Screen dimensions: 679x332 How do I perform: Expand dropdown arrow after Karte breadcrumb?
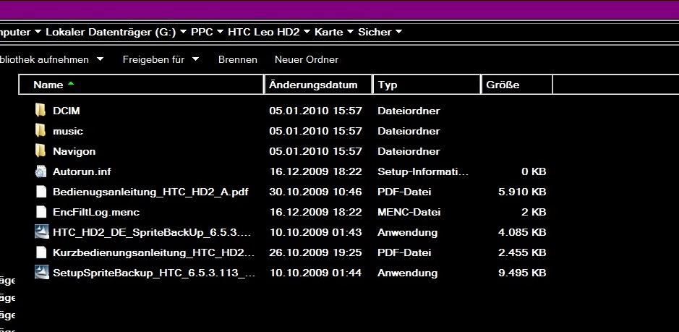pyautogui.click(x=350, y=32)
